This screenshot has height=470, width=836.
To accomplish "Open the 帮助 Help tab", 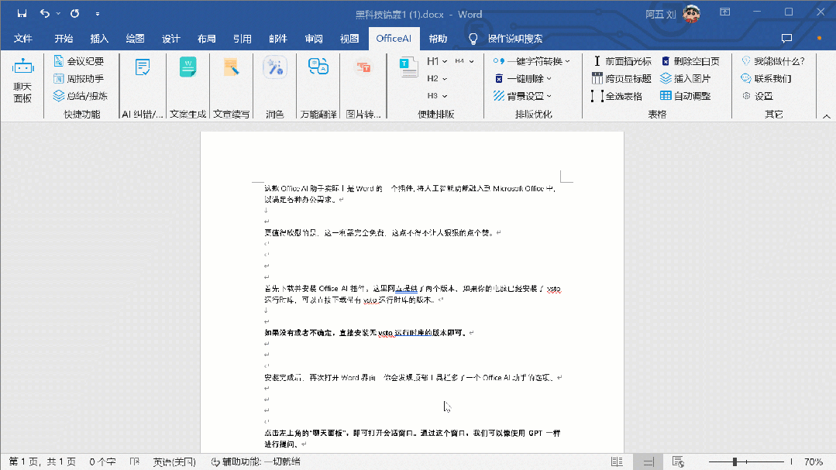I will 438,39.
